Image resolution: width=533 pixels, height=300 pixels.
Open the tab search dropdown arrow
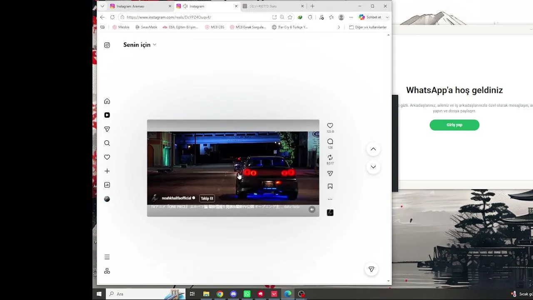[102, 6]
